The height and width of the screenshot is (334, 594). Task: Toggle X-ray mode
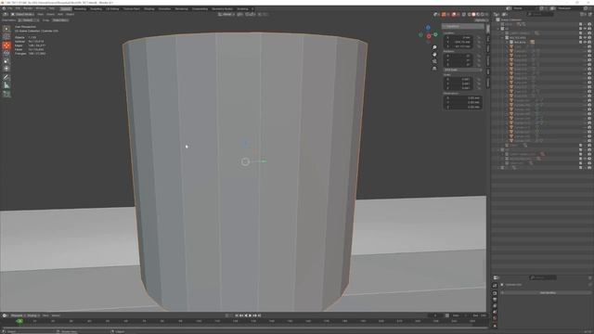click(464, 15)
